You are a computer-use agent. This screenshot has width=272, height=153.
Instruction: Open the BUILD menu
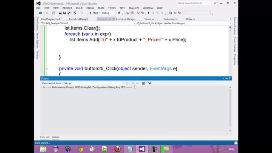[x=79, y=8]
